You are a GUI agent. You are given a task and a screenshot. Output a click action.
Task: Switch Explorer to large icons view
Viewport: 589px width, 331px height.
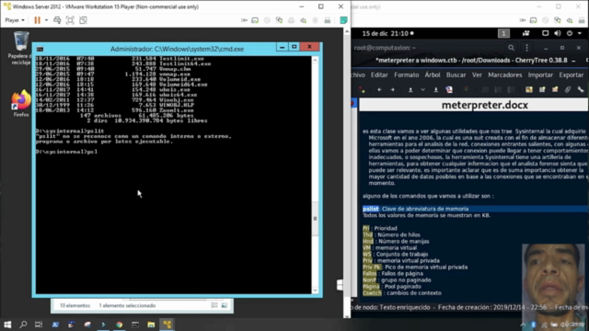click(225, 305)
